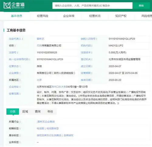Open legal representative 雷彬艺 link
This screenshot has width=152, height=147.
click(40, 39)
